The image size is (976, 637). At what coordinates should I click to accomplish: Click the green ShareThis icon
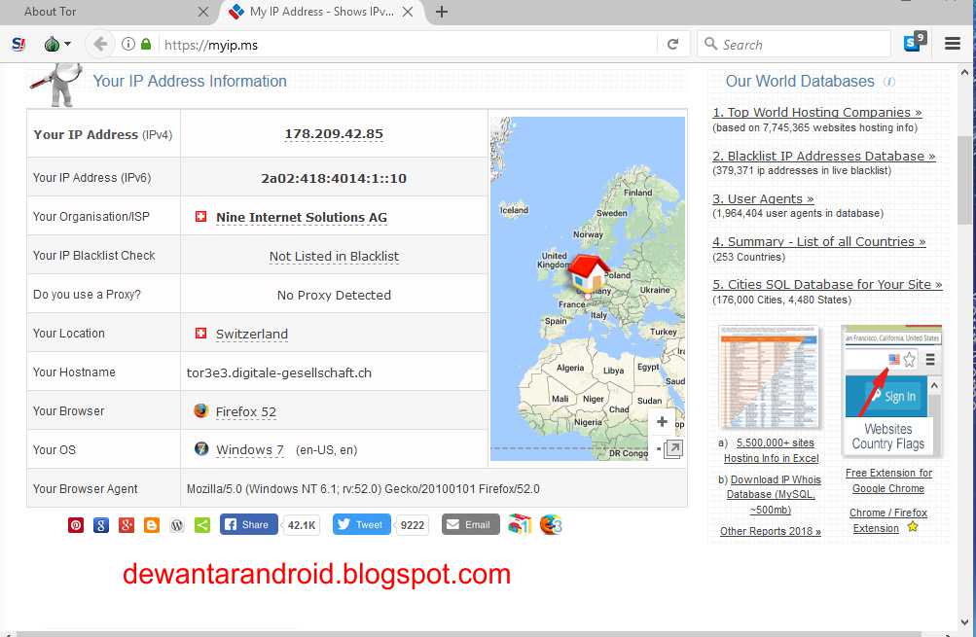tap(202, 525)
